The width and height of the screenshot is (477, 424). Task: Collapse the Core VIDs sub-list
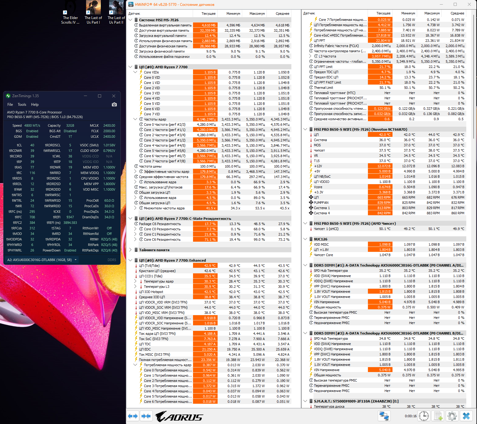pyautogui.click(x=135, y=72)
